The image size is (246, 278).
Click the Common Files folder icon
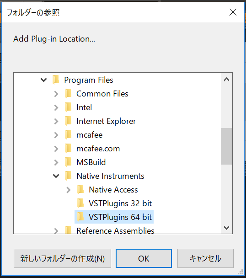[x=68, y=93]
